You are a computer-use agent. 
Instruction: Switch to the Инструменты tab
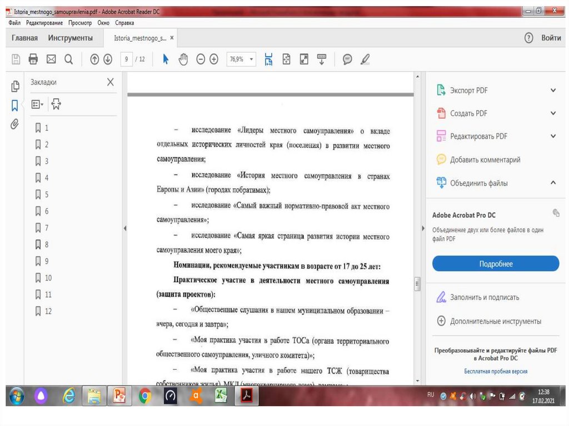pyautogui.click(x=70, y=38)
